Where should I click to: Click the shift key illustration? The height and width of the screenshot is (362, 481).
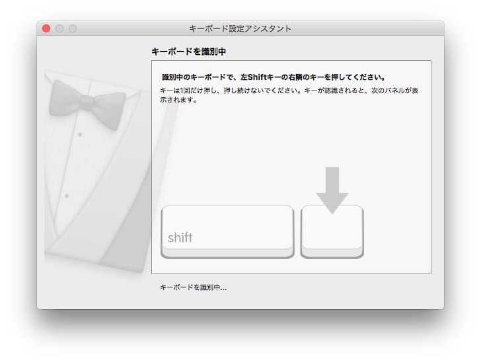(227, 232)
